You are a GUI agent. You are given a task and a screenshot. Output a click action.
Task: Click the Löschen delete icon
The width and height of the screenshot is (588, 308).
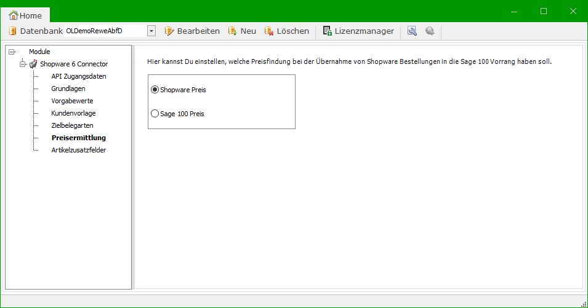[x=269, y=31]
